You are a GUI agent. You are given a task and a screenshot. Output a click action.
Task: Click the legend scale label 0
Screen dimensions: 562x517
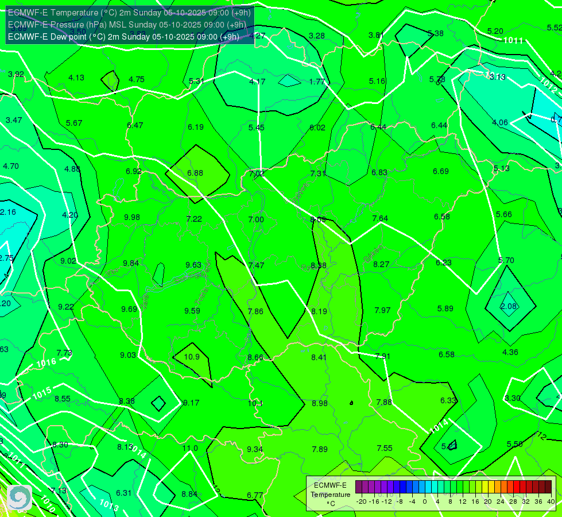tap(425, 501)
